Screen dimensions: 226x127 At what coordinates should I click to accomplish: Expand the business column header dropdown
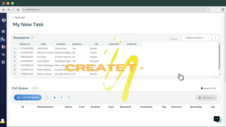click(x=69, y=44)
